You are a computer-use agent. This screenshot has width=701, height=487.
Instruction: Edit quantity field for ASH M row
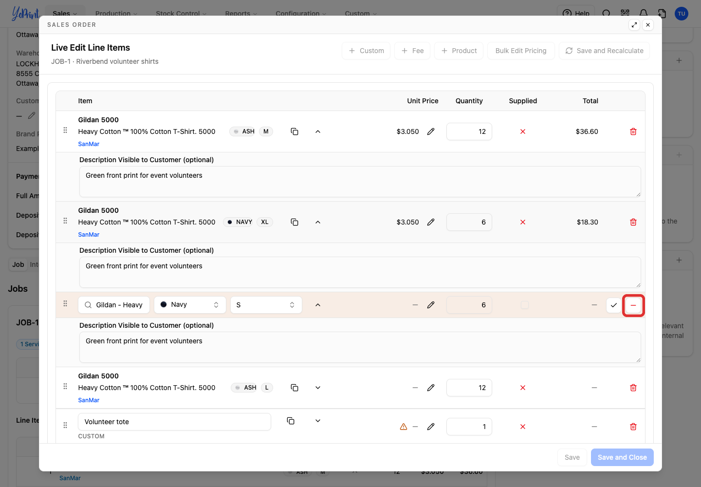coord(469,131)
